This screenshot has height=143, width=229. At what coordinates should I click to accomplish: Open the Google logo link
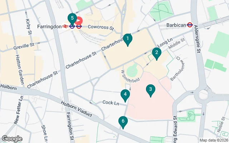[x=12, y=139]
